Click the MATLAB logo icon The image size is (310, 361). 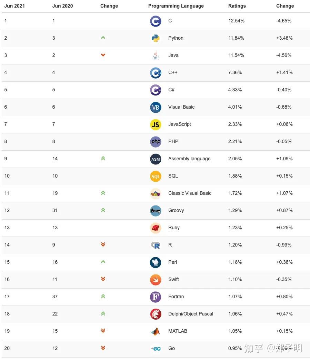pyautogui.click(x=156, y=331)
